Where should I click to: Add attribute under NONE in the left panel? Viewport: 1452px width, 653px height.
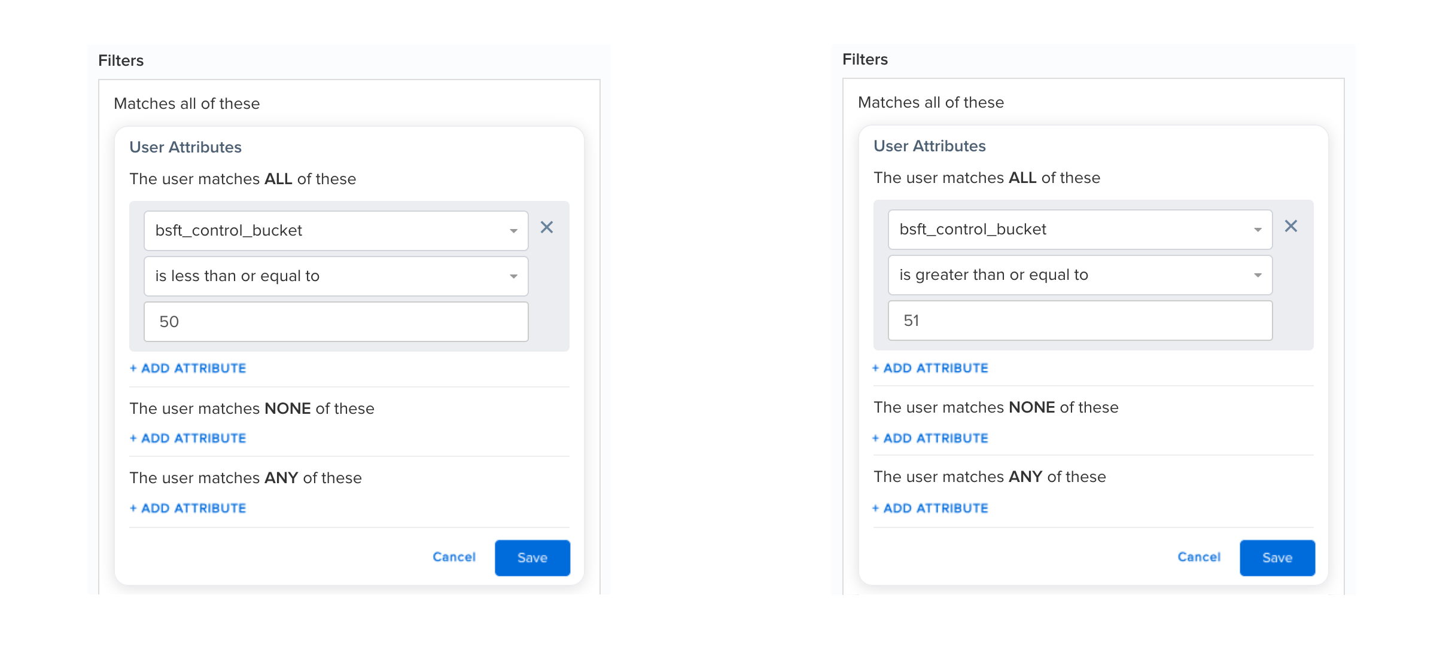(x=188, y=438)
